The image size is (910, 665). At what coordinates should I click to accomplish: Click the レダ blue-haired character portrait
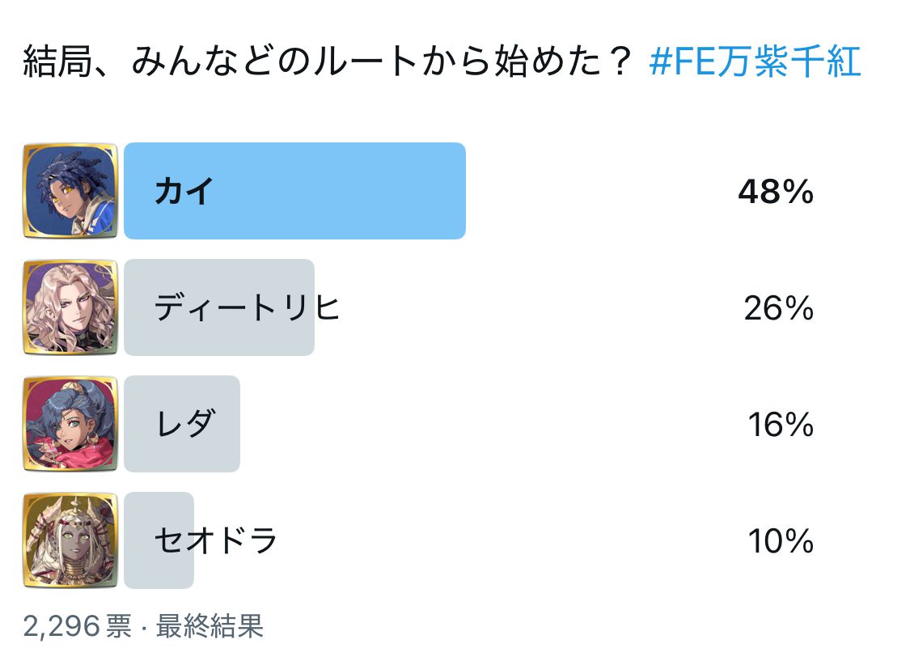pos(70,424)
